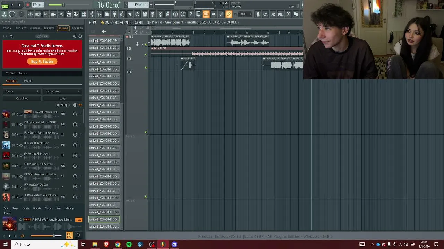This screenshot has width=444, height=249.
Task: Click the Playlist paint brush tool
Action: 107,22
